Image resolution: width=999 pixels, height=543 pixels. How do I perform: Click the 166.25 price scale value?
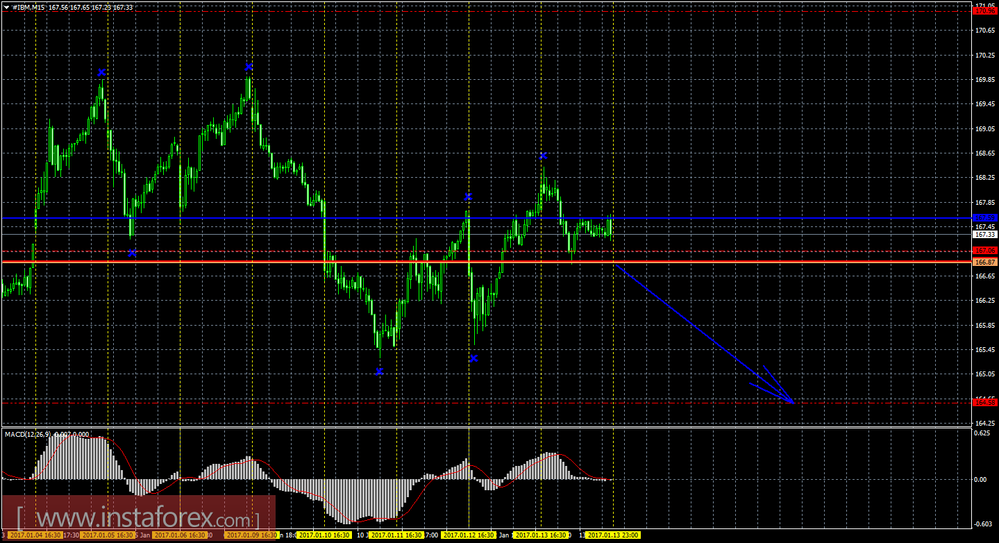click(x=985, y=301)
